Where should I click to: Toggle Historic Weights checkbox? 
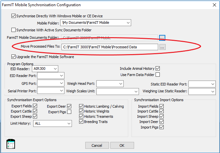(81, 111)
